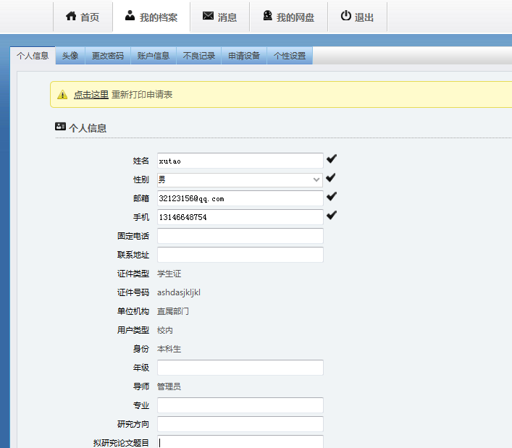Image resolution: width=512 pixels, height=448 pixels.
Task: Switch to the 个性设置 tab
Action: click(290, 56)
